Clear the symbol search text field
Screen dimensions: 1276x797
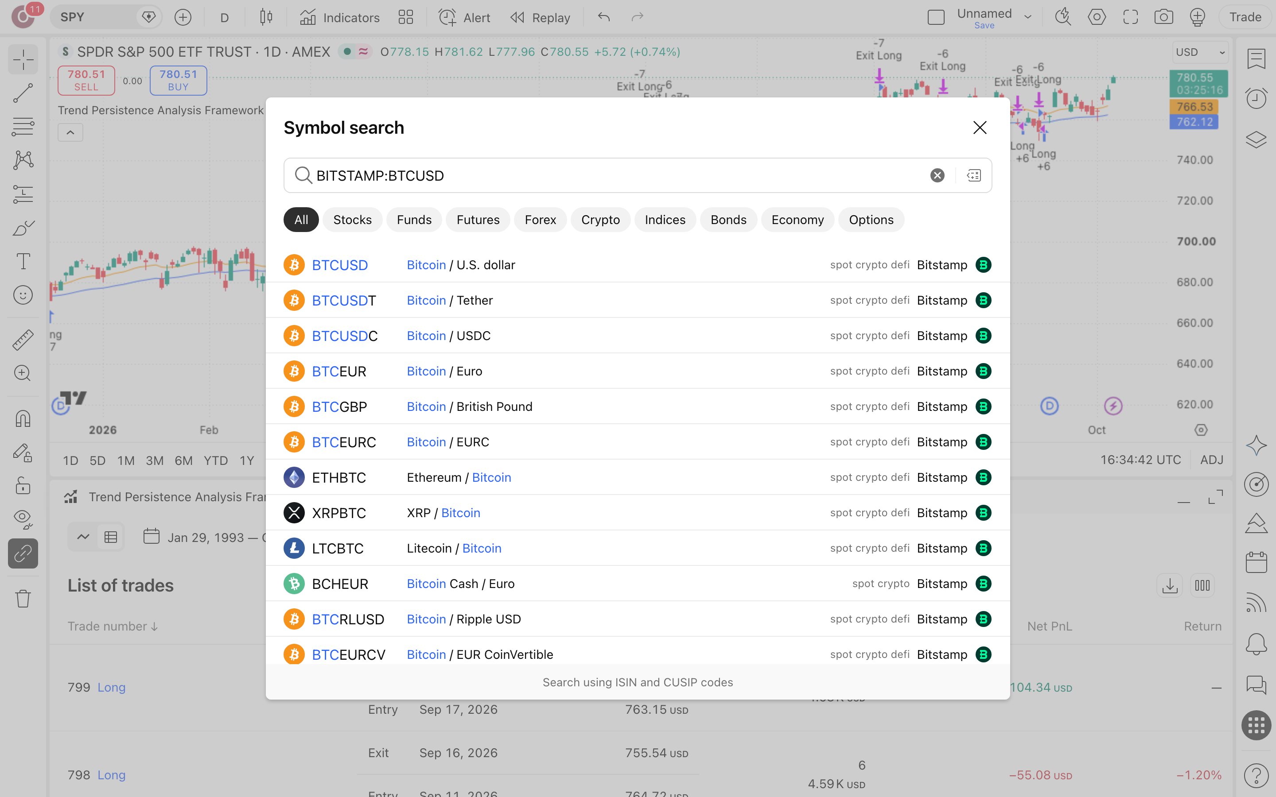[937, 175]
